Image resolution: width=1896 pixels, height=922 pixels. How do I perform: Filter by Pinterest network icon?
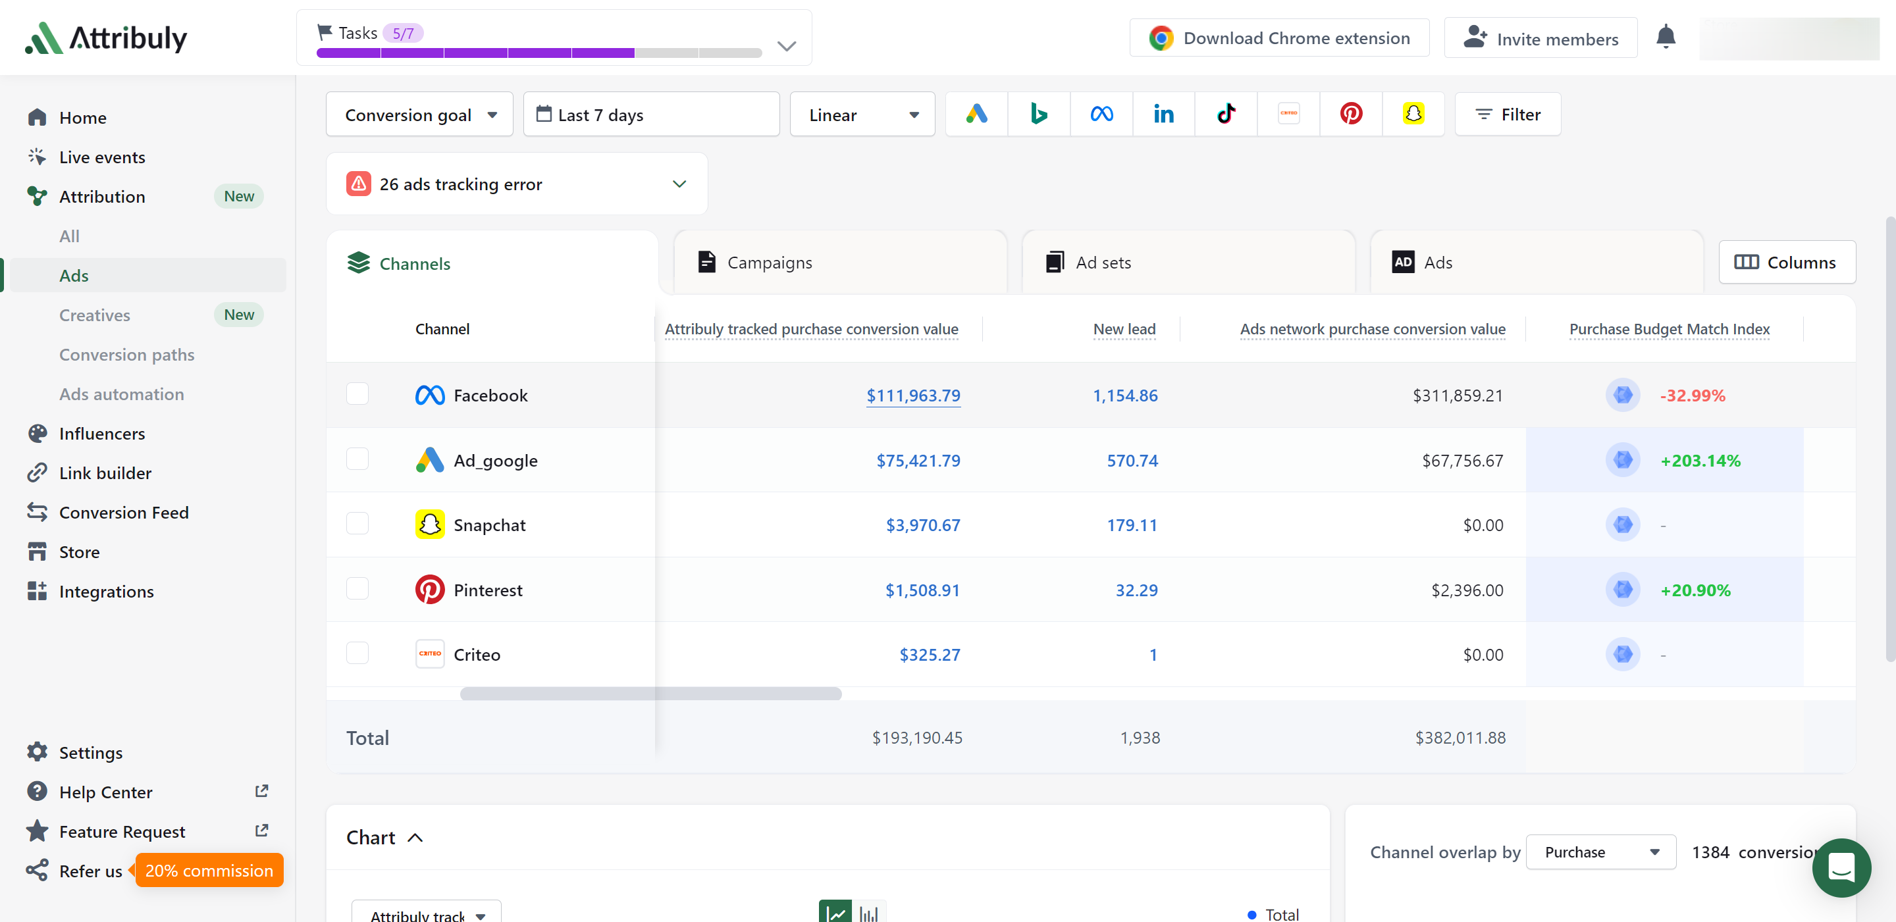coord(1351,114)
